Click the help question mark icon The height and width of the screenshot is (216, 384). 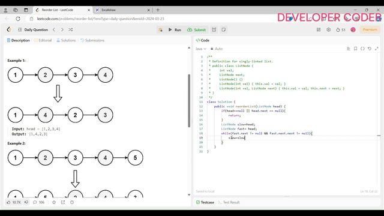(x=72, y=202)
